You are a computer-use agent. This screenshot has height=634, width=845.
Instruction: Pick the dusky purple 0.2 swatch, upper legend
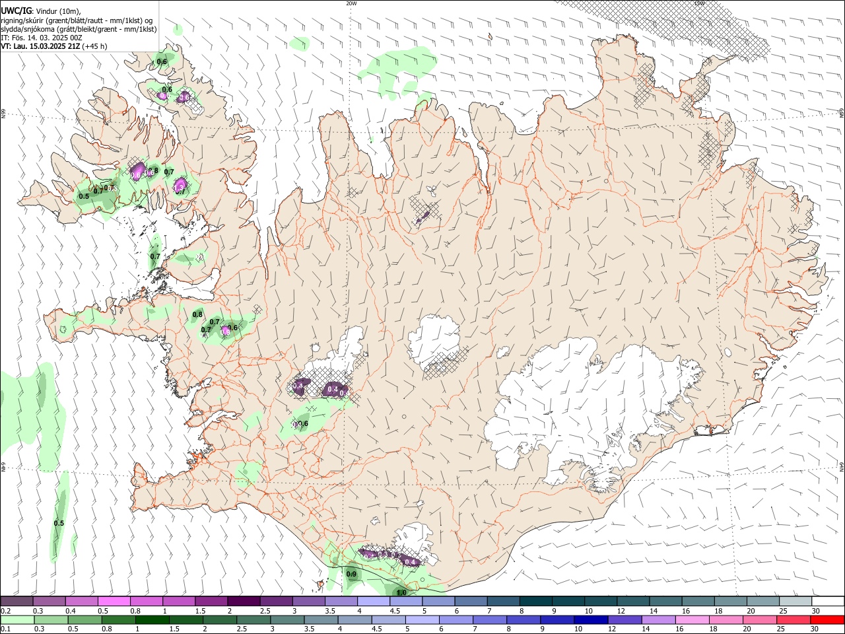click(x=17, y=602)
